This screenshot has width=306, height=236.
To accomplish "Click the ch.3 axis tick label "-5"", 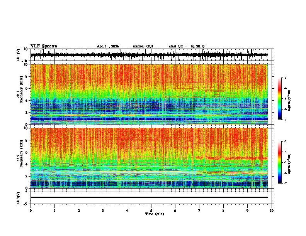I will 26,204.
